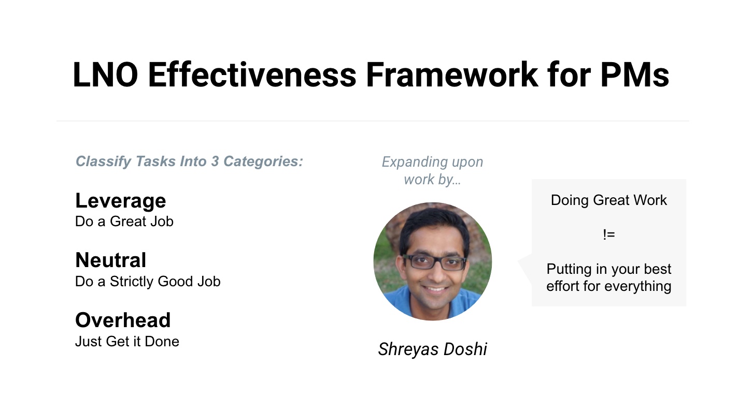Click the slide title LNO Effectiveness Framework
Screen dimensions: 739x411
371,74
